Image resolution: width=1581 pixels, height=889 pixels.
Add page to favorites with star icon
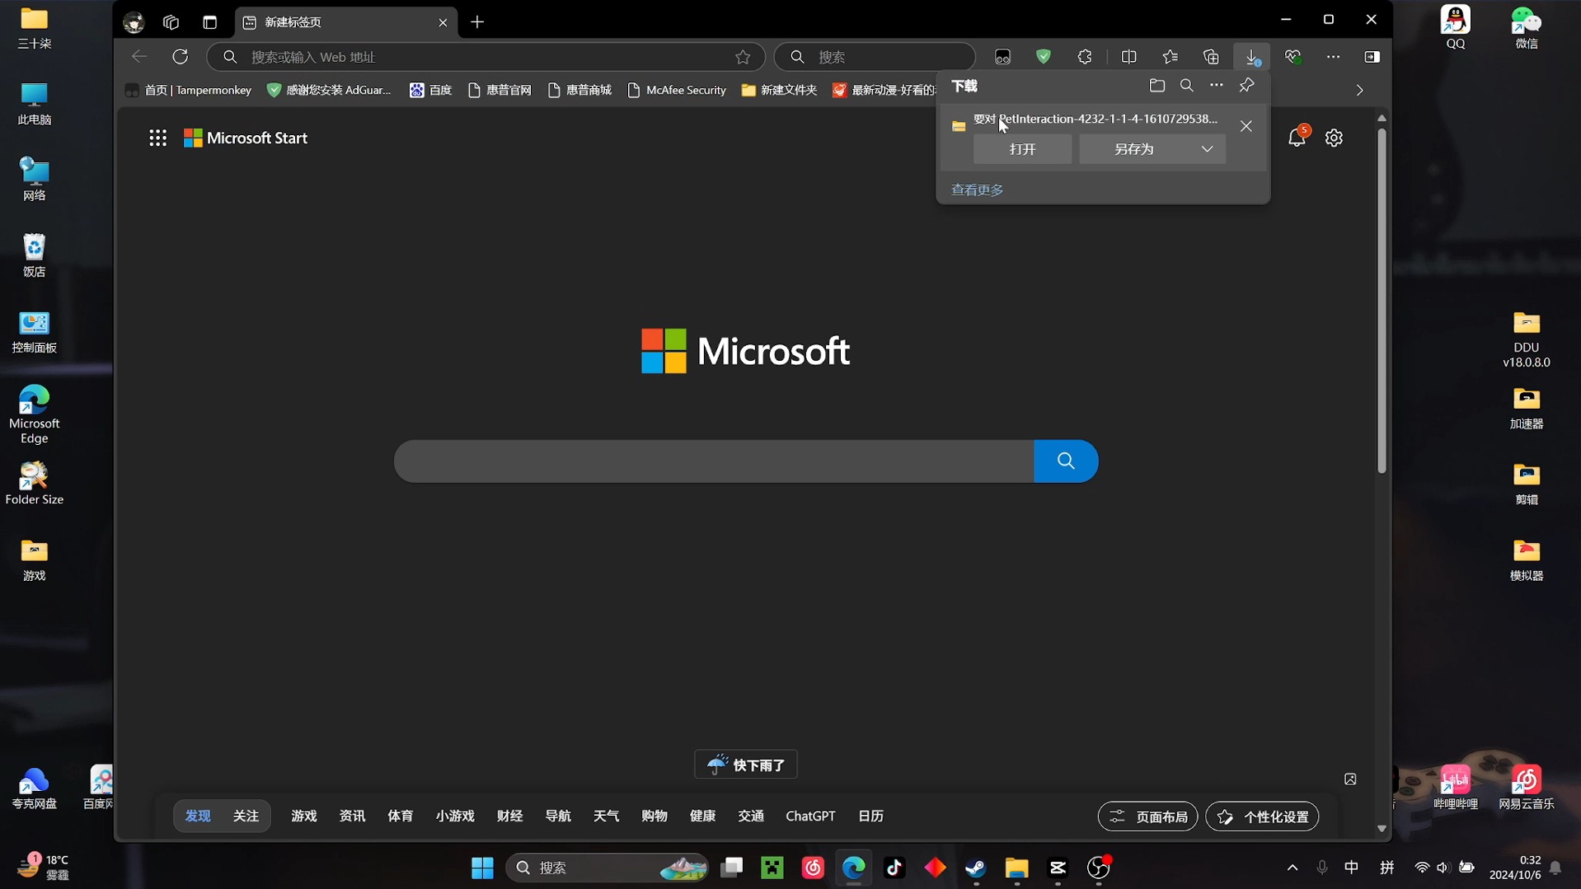(743, 57)
